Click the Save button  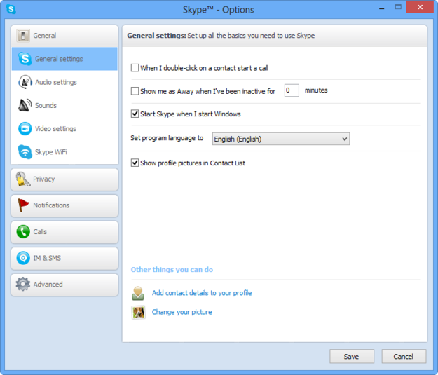pos(352,357)
